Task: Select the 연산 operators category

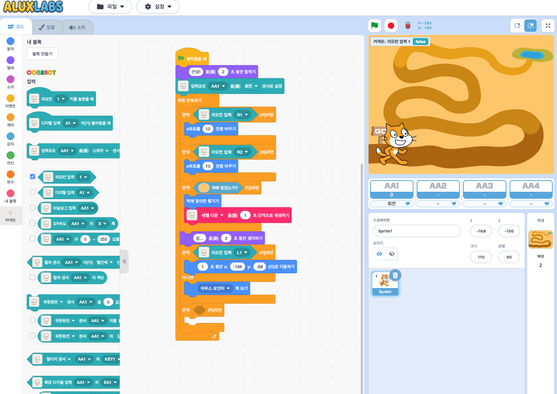Action: [10, 158]
